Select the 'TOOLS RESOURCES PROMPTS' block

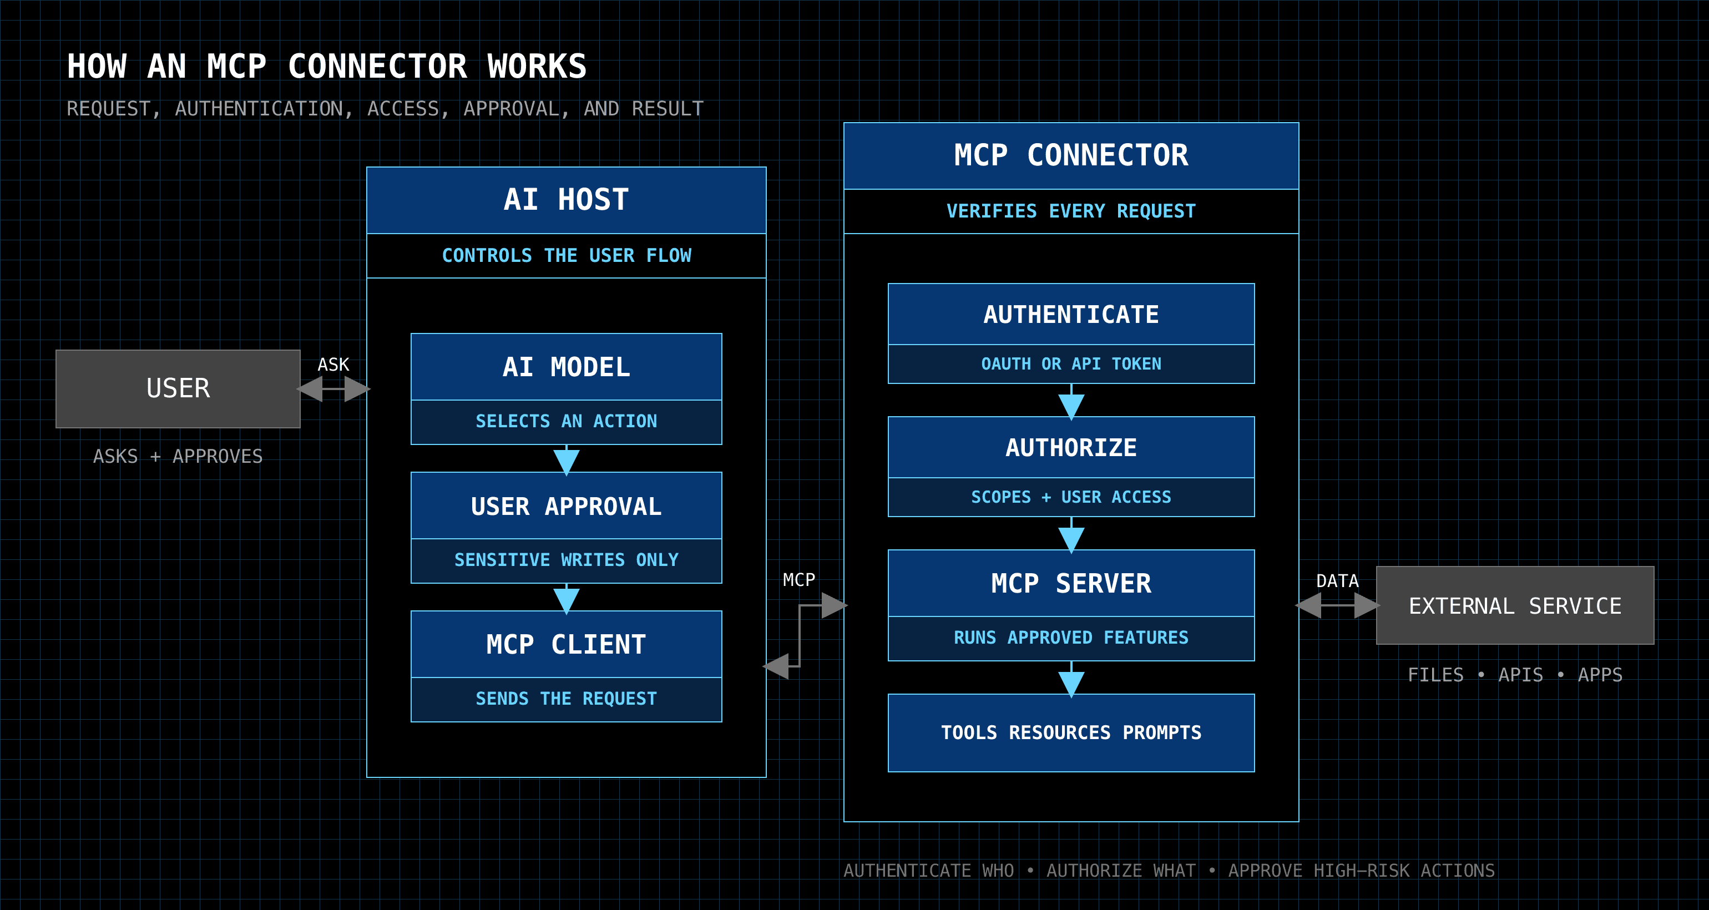[x=1071, y=733]
